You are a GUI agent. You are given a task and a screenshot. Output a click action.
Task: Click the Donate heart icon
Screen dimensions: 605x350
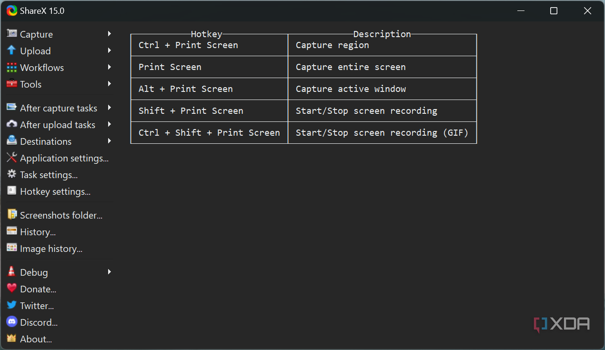pyautogui.click(x=12, y=289)
